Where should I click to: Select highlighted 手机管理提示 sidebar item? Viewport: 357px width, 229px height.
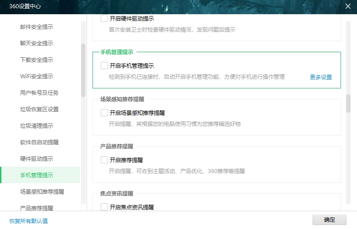pos(40,175)
